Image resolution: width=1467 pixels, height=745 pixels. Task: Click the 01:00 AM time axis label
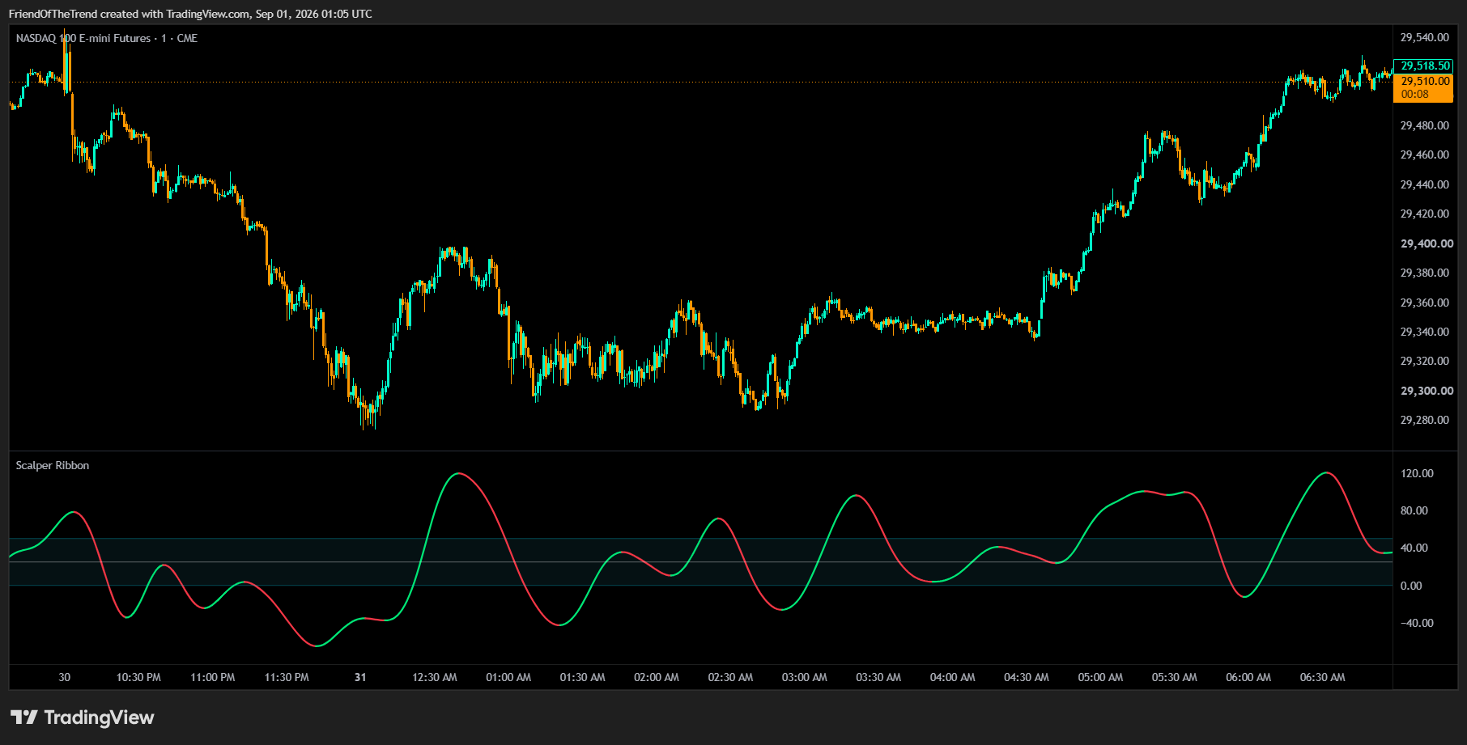click(508, 677)
